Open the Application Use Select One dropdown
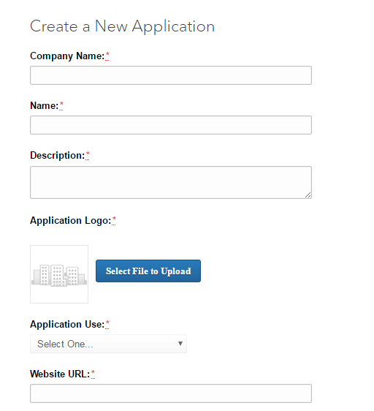The width and height of the screenshot is (374, 411). click(x=108, y=344)
